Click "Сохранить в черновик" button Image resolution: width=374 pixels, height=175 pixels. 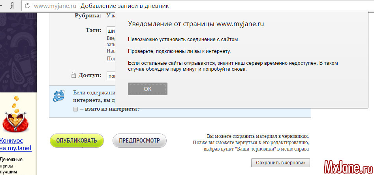click(280, 163)
